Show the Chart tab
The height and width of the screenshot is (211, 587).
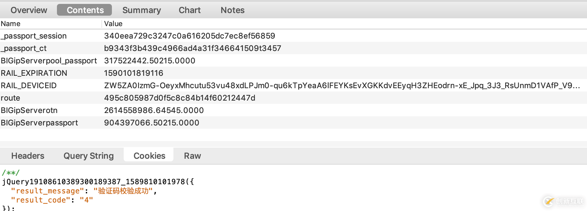pos(189,10)
